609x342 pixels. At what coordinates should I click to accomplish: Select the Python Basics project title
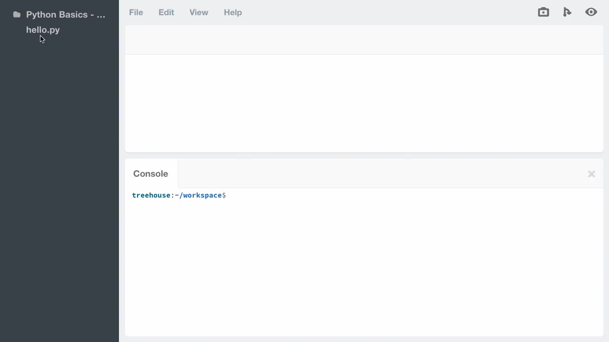66,14
